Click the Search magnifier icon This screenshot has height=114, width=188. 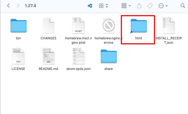tap(183, 6)
